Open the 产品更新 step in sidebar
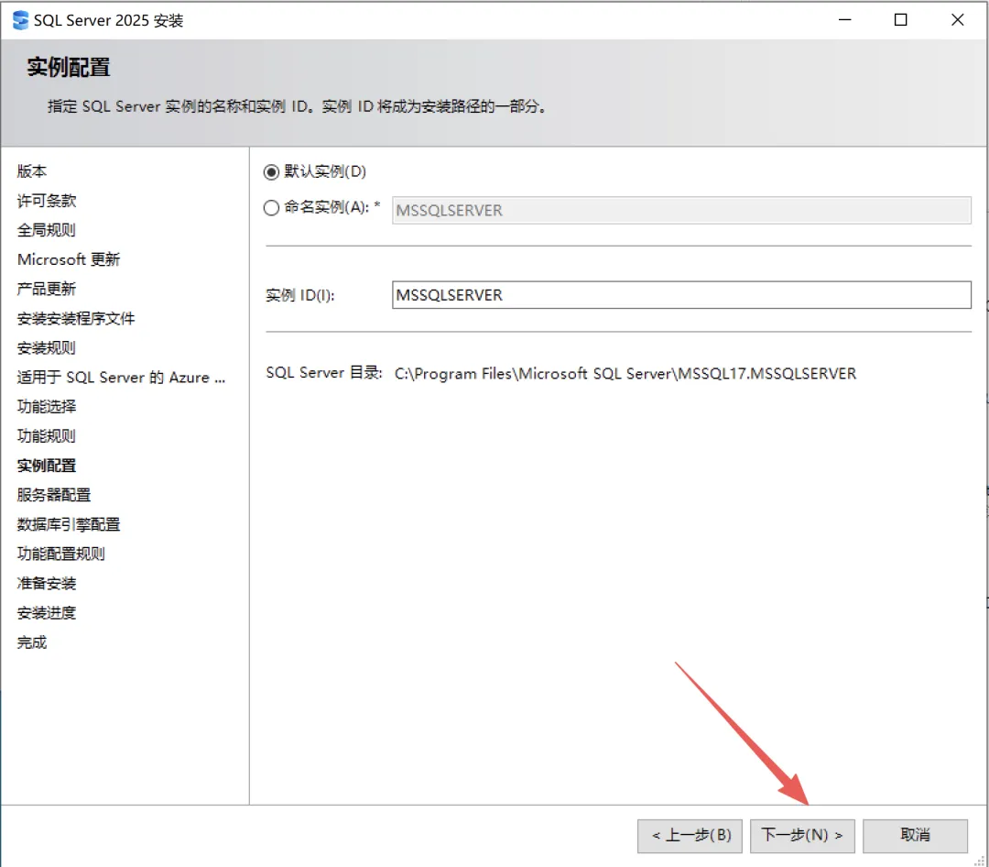 (x=47, y=290)
